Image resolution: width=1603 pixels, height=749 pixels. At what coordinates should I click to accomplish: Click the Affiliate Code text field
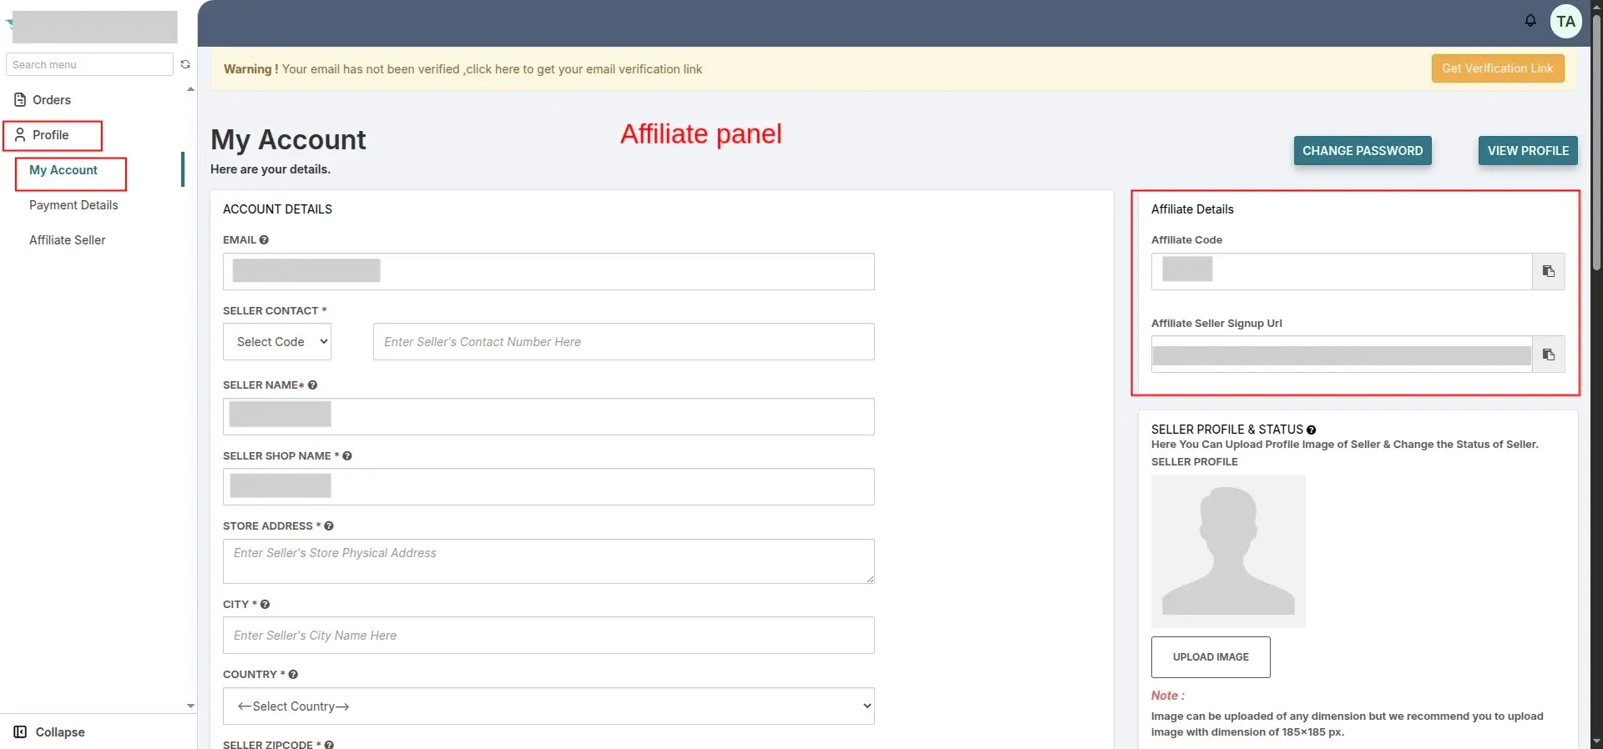(x=1342, y=271)
